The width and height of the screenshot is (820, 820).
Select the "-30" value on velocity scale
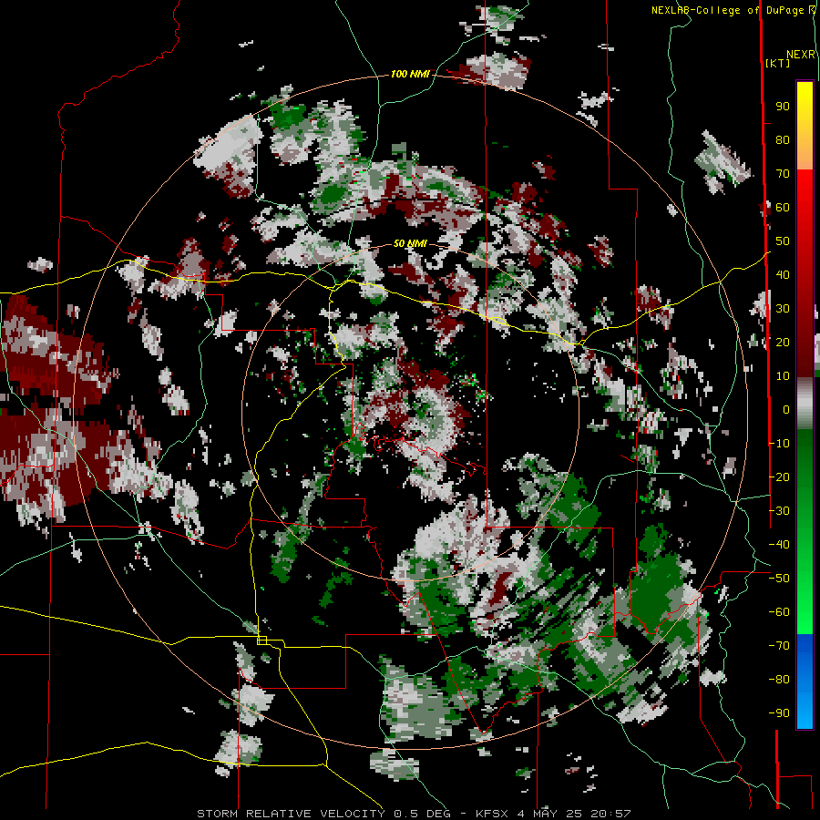779,511
